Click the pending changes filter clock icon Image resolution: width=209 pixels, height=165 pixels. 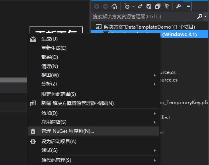tap(127, 6)
